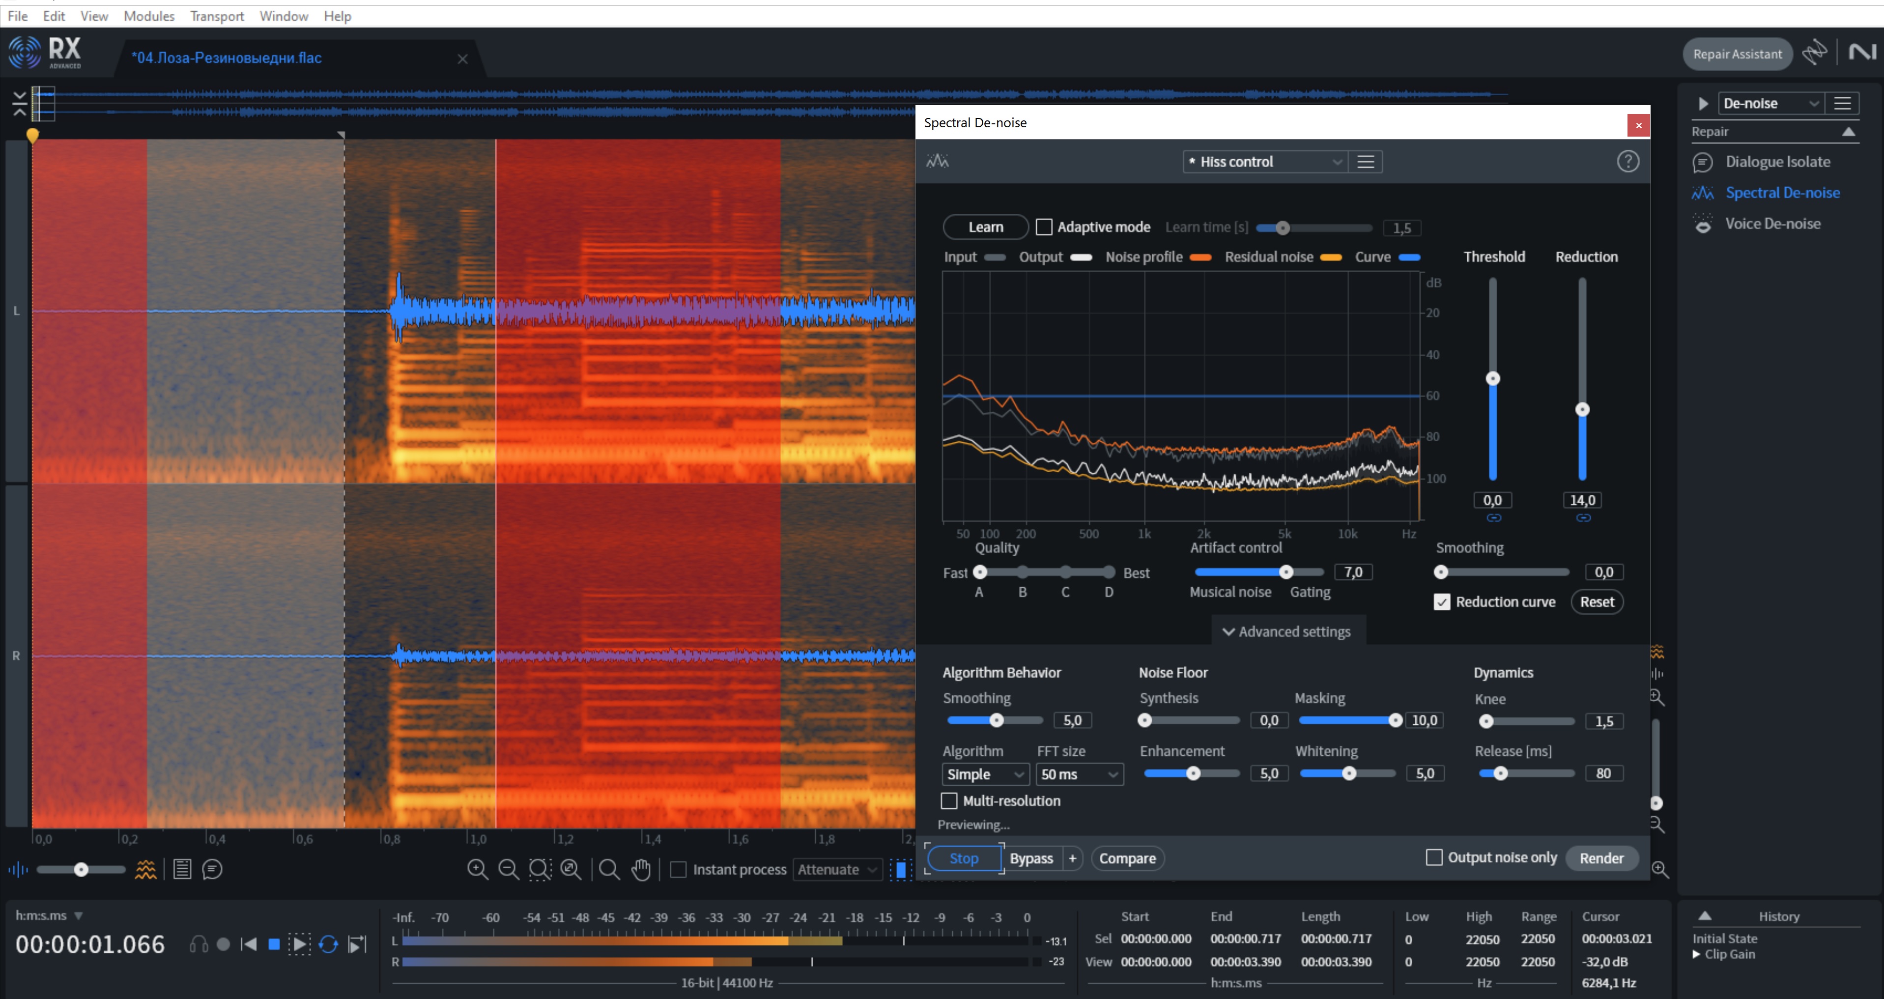Screen dimensions: 1884x999
Task: Click the zoom-in magnifier in the bottom toolbar
Action: (x=478, y=869)
